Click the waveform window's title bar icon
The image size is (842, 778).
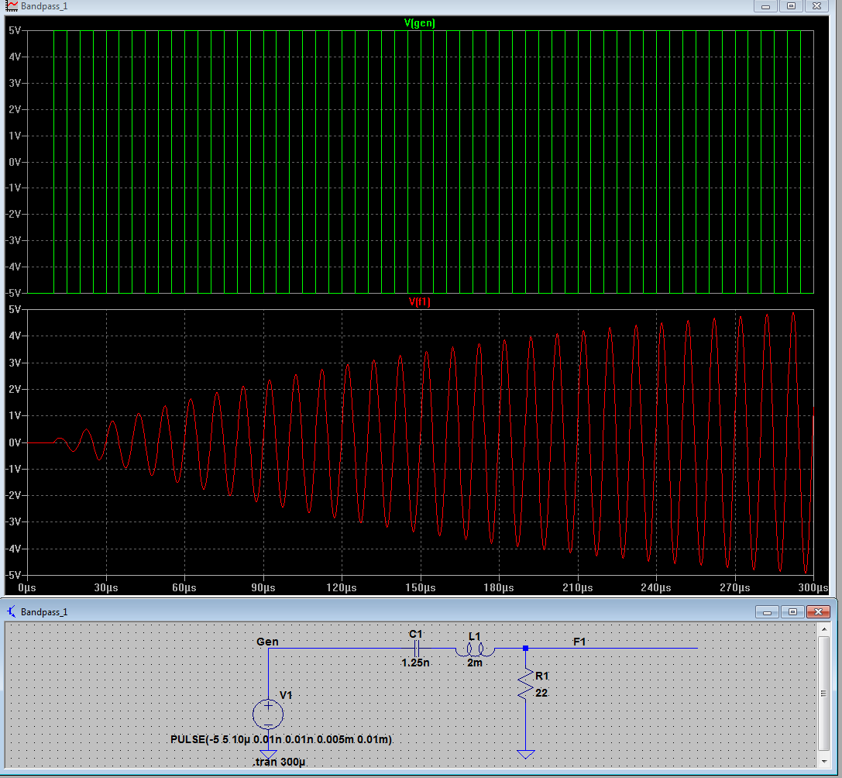point(11,5)
